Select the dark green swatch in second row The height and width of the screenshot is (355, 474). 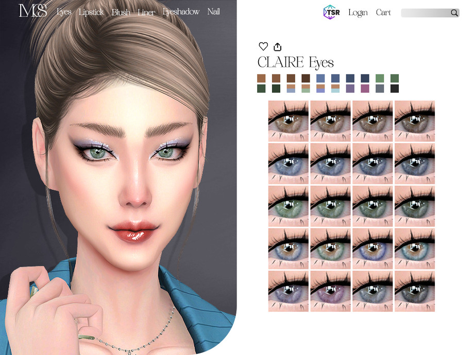coord(262,88)
